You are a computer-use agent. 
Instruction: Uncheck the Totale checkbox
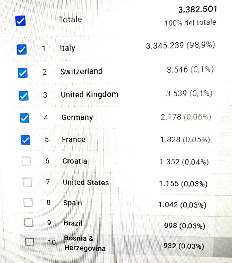coord(21,21)
